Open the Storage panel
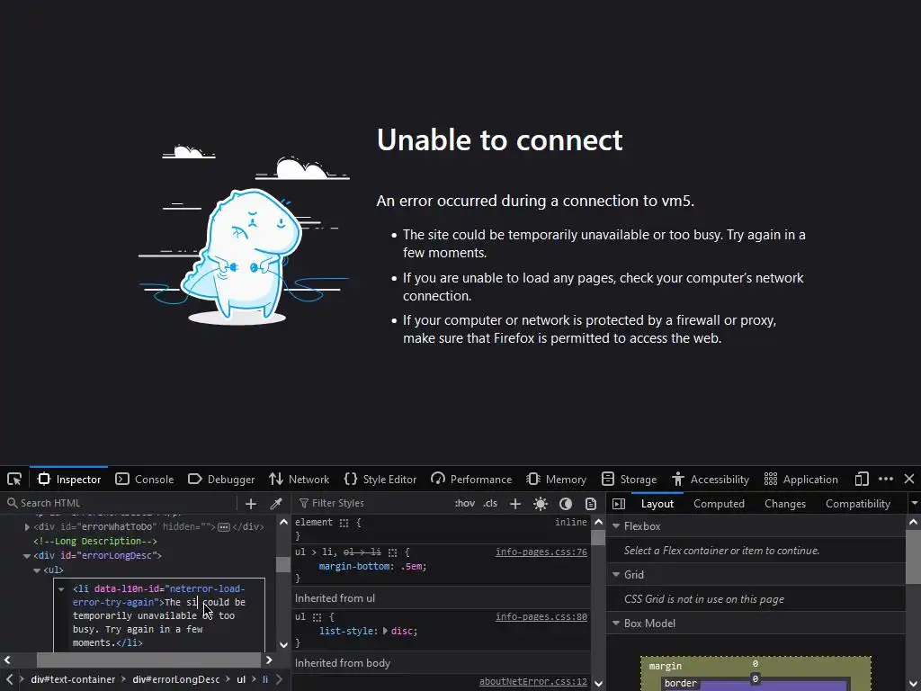This screenshot has width=921, height=691. [x=629, y=479]
